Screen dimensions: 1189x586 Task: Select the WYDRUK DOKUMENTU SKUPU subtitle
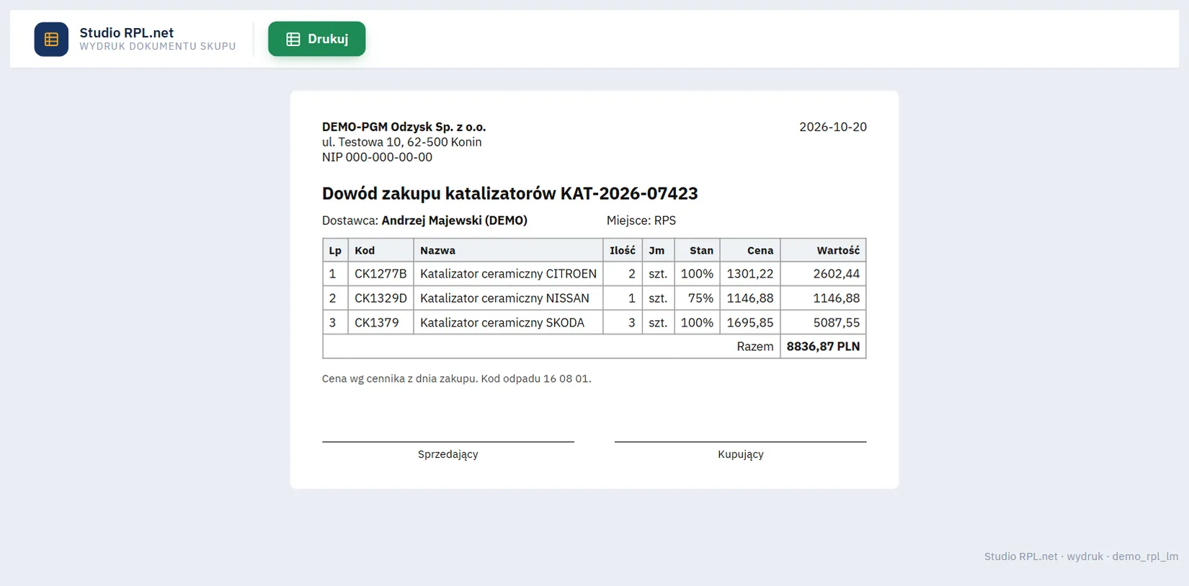pos(158,46)
